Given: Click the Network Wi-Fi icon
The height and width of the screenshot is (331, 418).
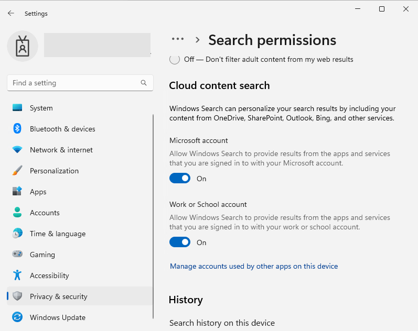Looking at the screenshot, I should (17, 150).
